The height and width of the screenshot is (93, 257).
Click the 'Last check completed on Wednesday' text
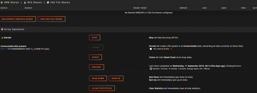pyautogui.click(x=195, y=66)
